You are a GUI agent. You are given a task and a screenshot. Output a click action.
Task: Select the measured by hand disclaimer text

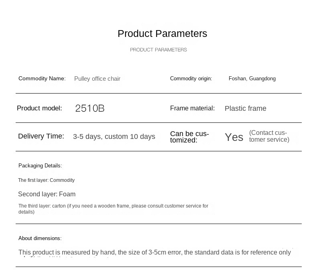pyautogui.click(x=154, y=253)
